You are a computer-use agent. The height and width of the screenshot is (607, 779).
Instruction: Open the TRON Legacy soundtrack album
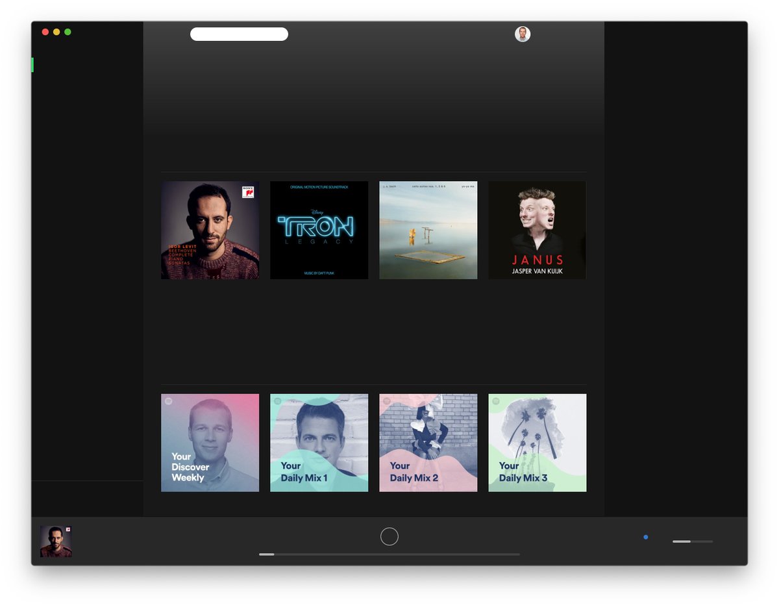[319, 230]
